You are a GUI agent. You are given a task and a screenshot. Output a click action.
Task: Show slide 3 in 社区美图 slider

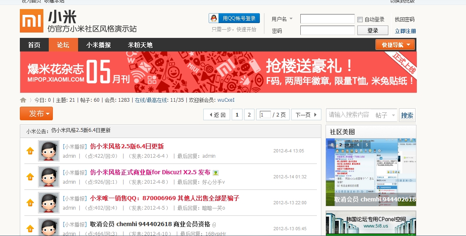(x=349, y=145)
